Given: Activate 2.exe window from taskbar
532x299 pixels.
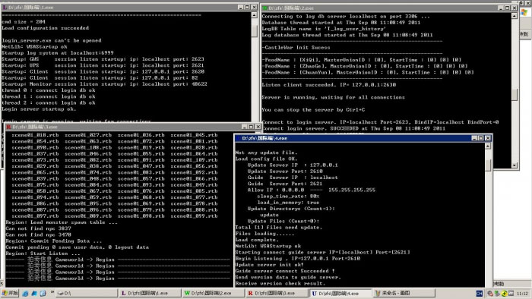Looking at the screenshot, I should 214,293.
